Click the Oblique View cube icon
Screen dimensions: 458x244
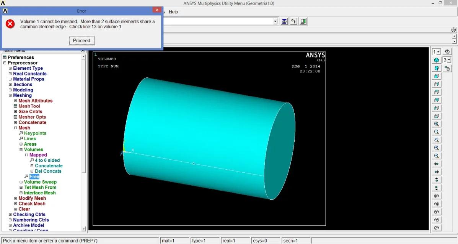click(x=437, y=68)
